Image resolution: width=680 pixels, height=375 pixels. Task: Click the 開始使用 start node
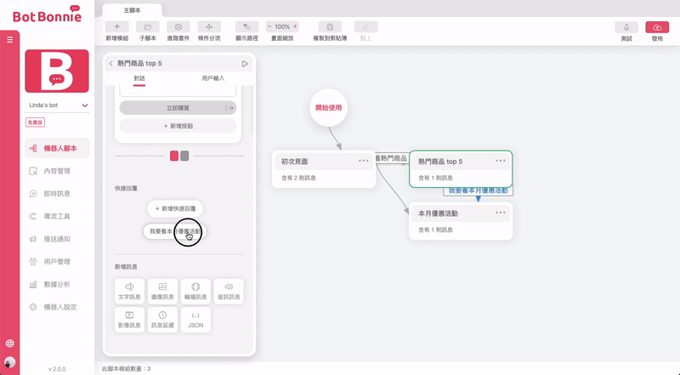point(328,108)
